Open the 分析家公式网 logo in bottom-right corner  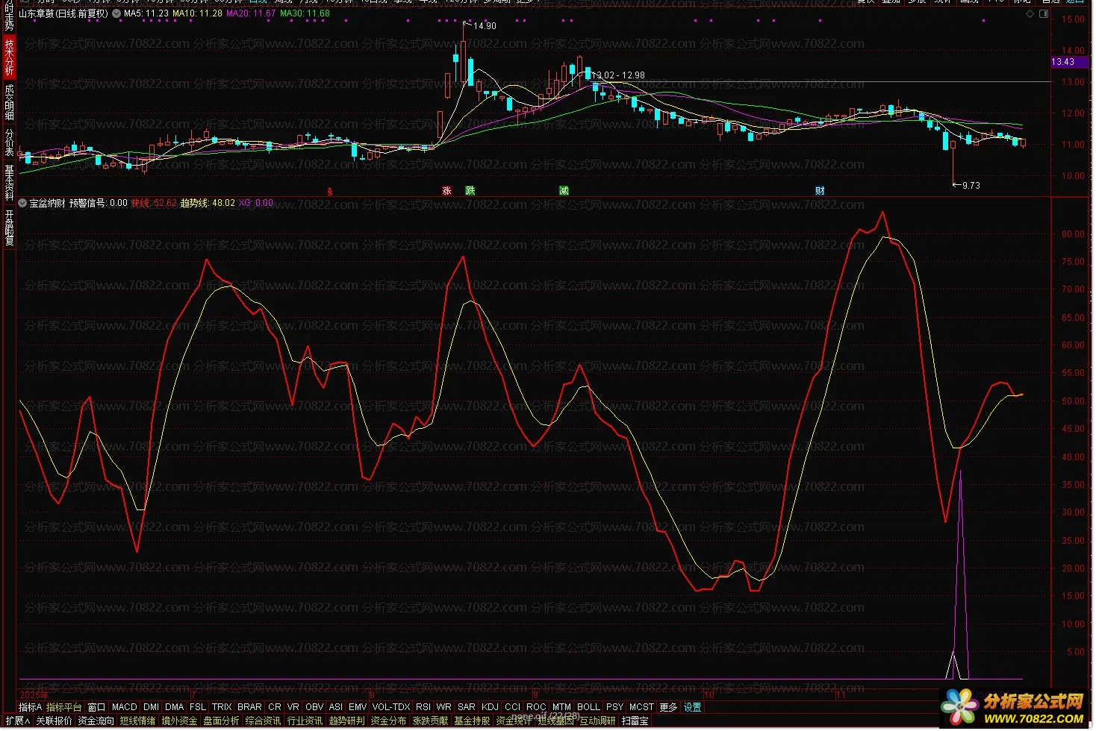pyautogui.click(x=1014, y=708)
